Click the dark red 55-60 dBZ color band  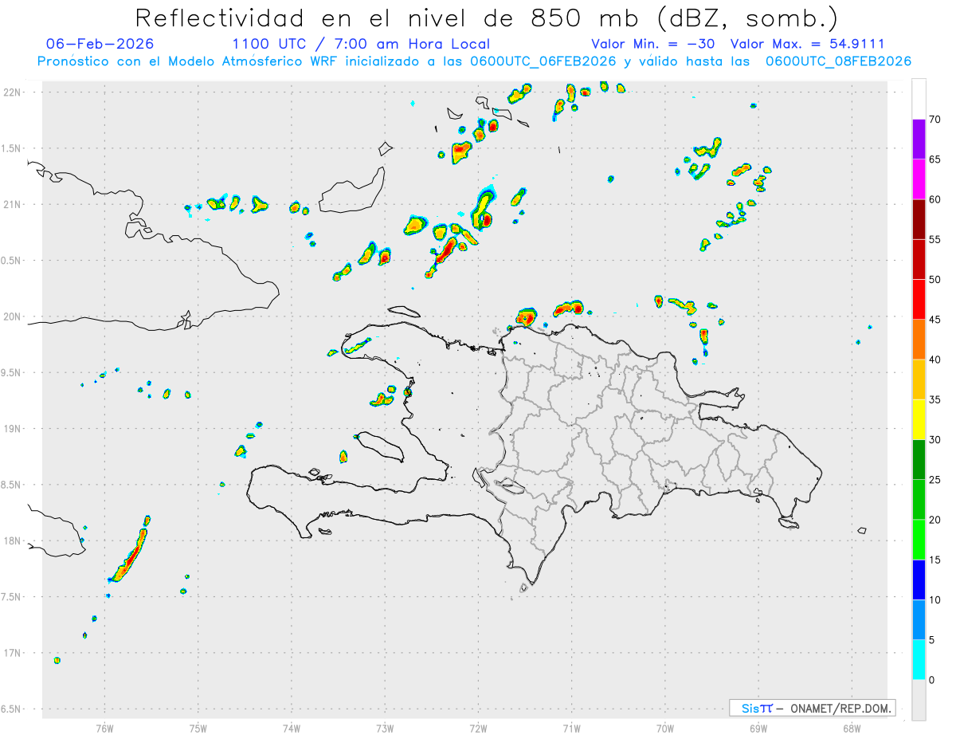(919, 219)
